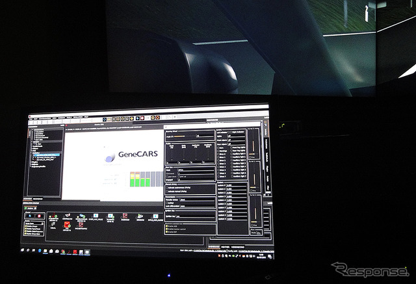Click the handbrake vertical slider
The width and height of the screenshot is (416, 284).
(208, 154)
